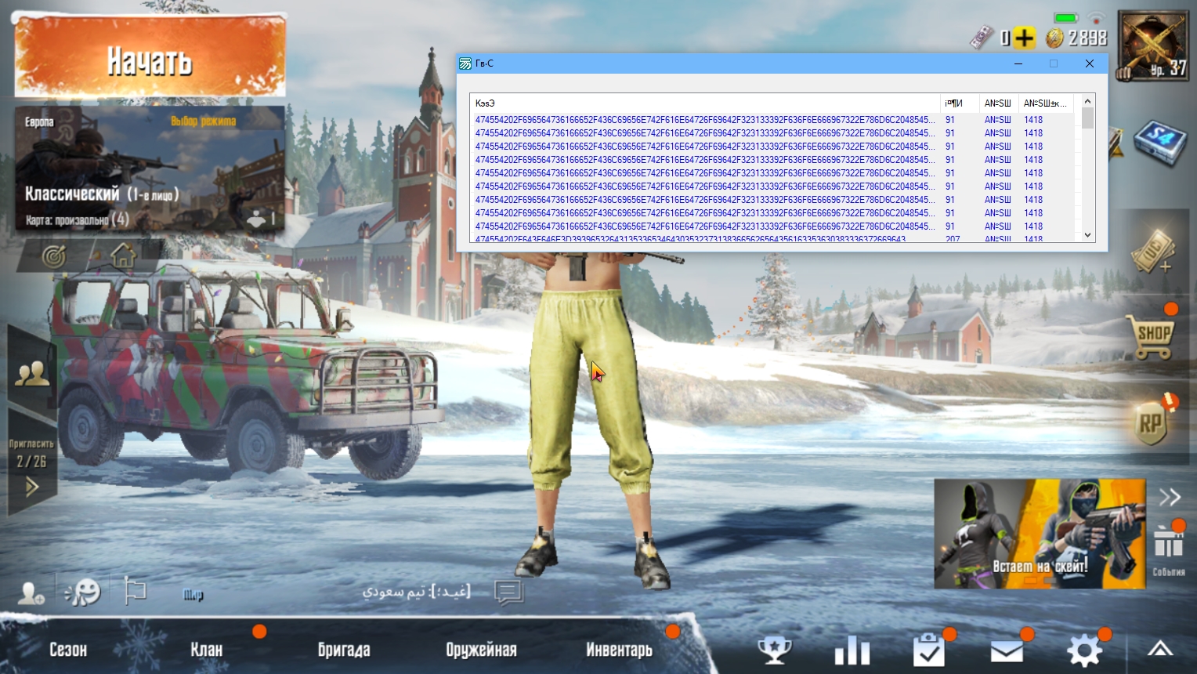Image resolution: width=1197 pixels, height=674 pixels.
Task: Open the Инвентарь tab
Action: pyautogui.click(x=619, y=650)
